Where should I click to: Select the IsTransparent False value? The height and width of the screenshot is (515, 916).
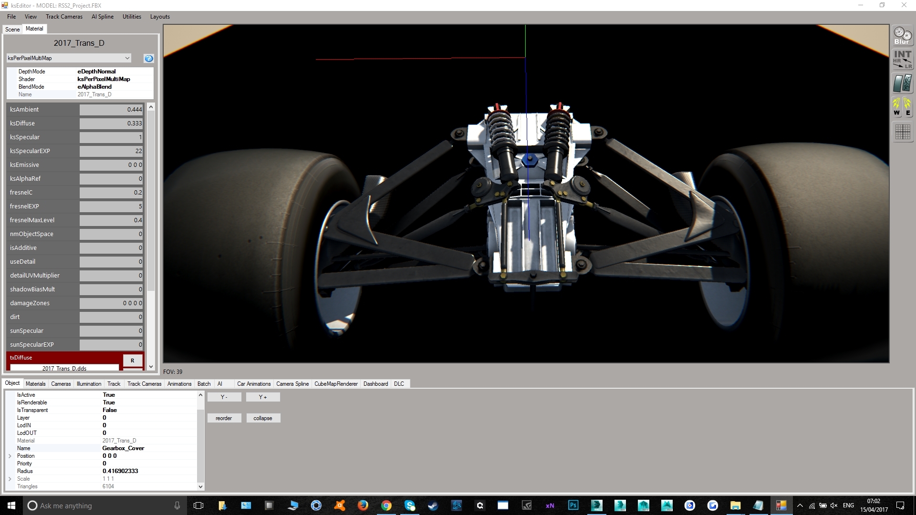tap(110, 410)
